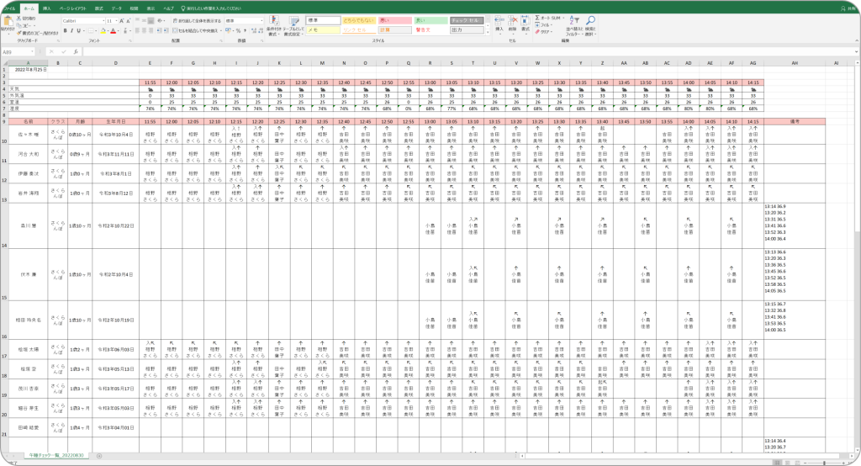The image size is (861, 466).
Task: Click the Cut (切り取り) scissors icon
Action: click(x=19, y=19)
